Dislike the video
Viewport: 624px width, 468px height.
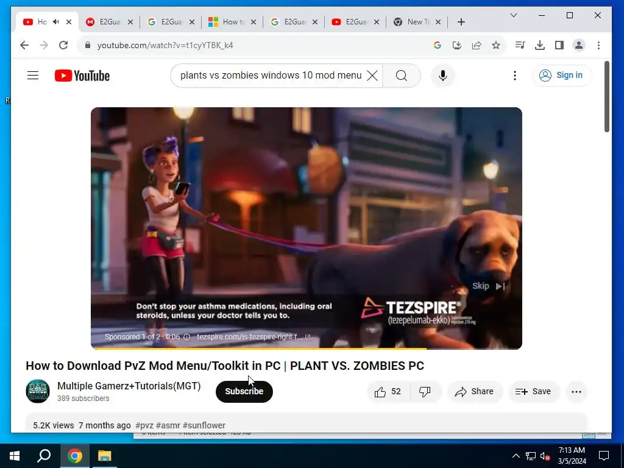point(425,392)
